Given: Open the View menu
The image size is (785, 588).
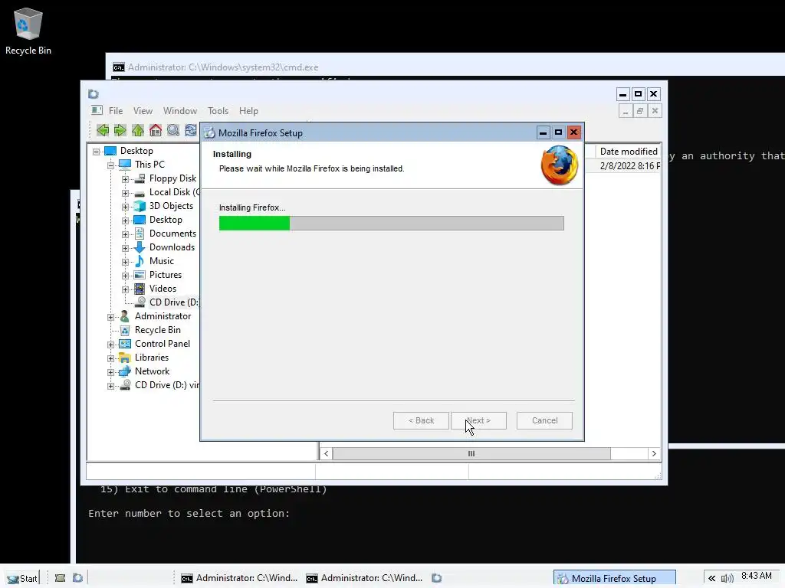Looking at the screenshot, I should (x=143, y=111).
